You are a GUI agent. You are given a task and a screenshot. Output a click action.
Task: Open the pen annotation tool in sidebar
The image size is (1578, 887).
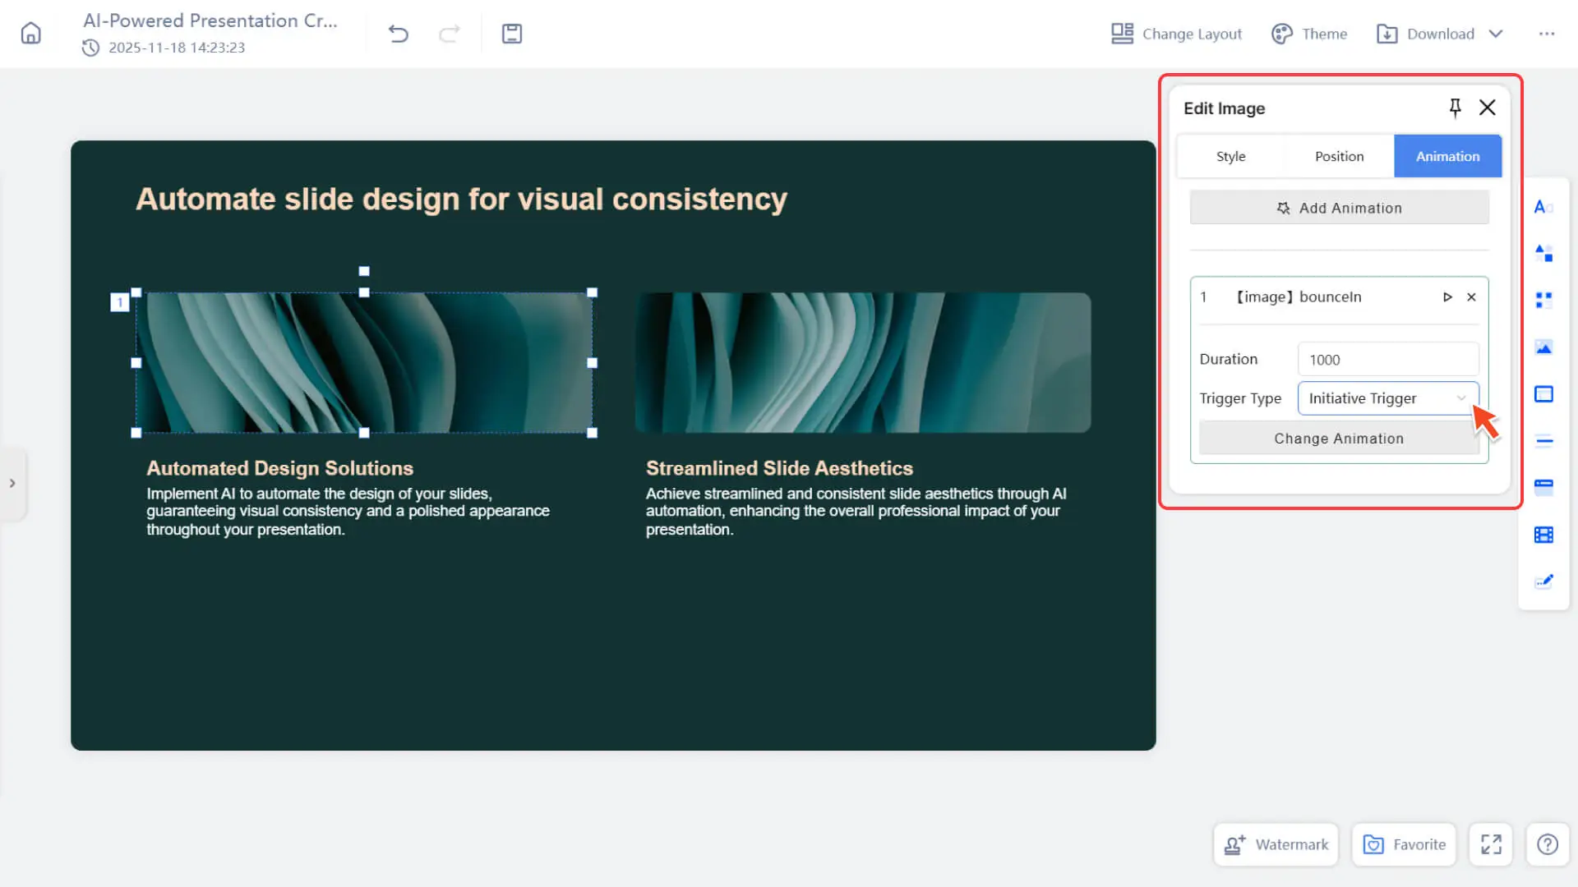tap(1543, 581)
